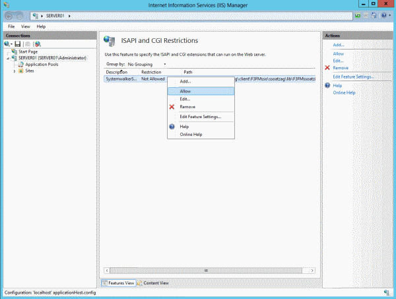The width and height of the screenshot is (396, 299).
Task: Click Edit... in the Actions pane
Action: coord(338,61)
